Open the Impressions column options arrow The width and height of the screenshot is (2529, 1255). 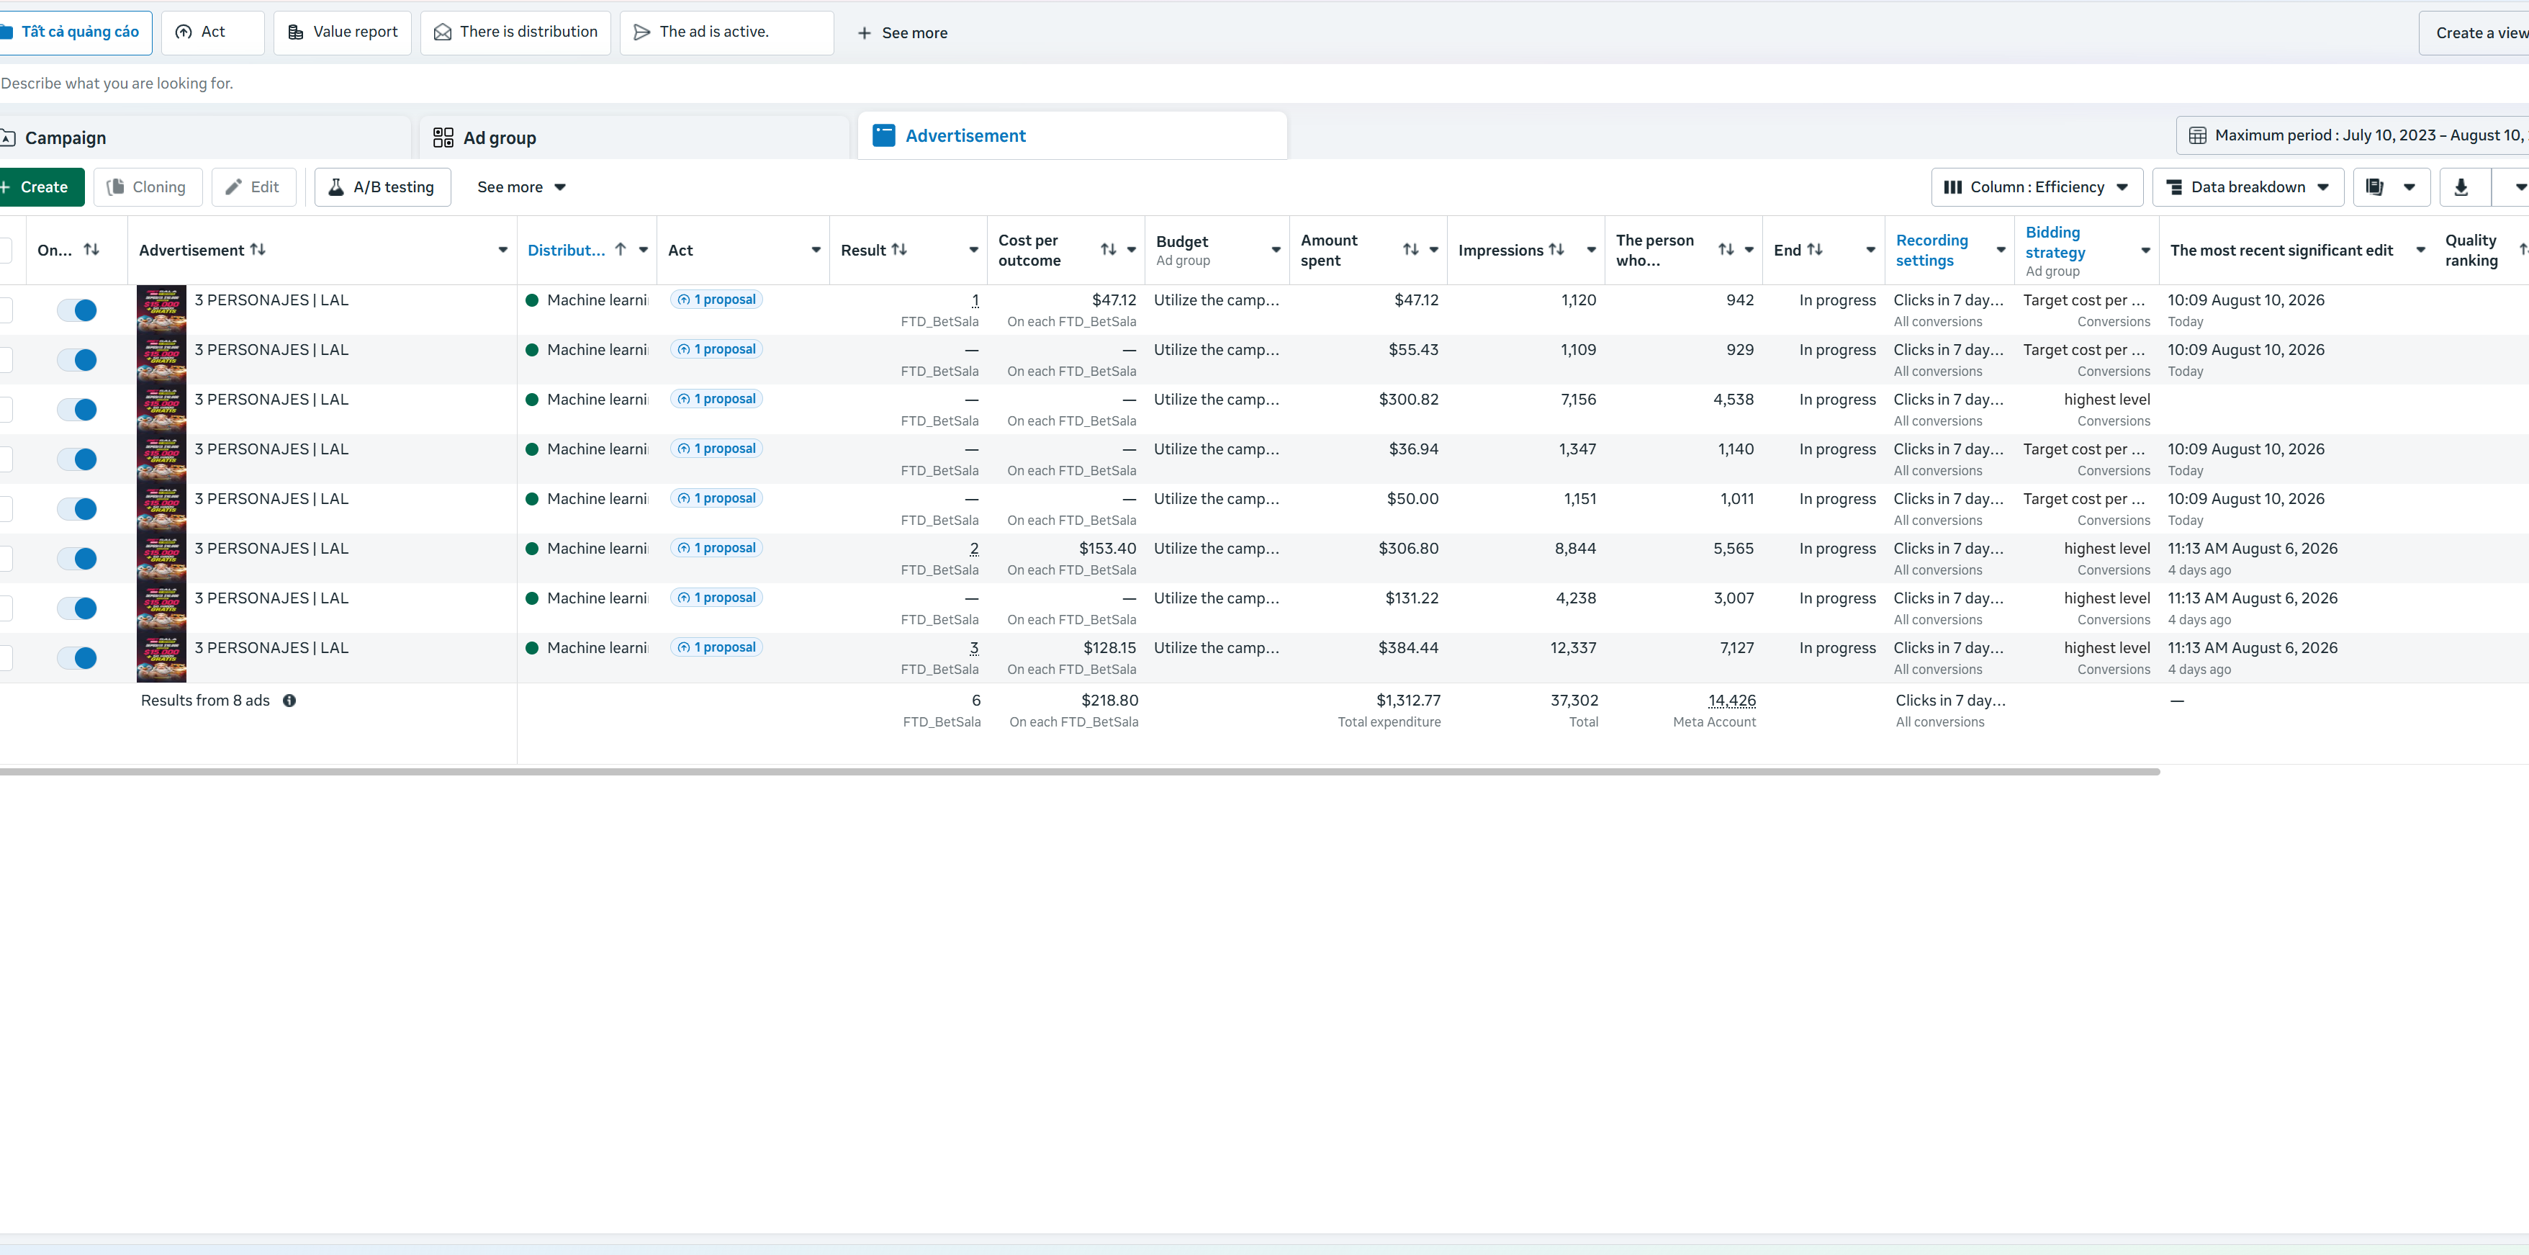pyautogui.click(x=1592, y=249)
